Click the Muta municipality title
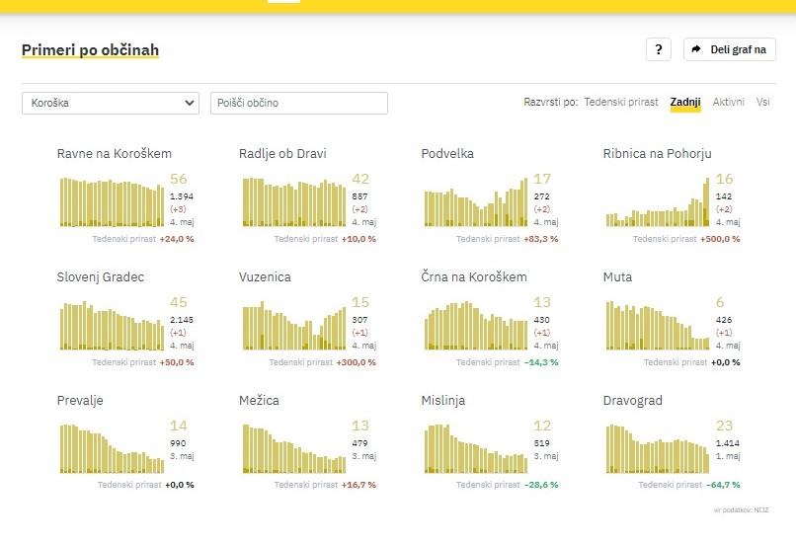This screenshot has height=544, width=796. tap(617, 277)
